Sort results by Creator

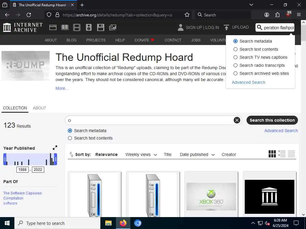[229, 155]
